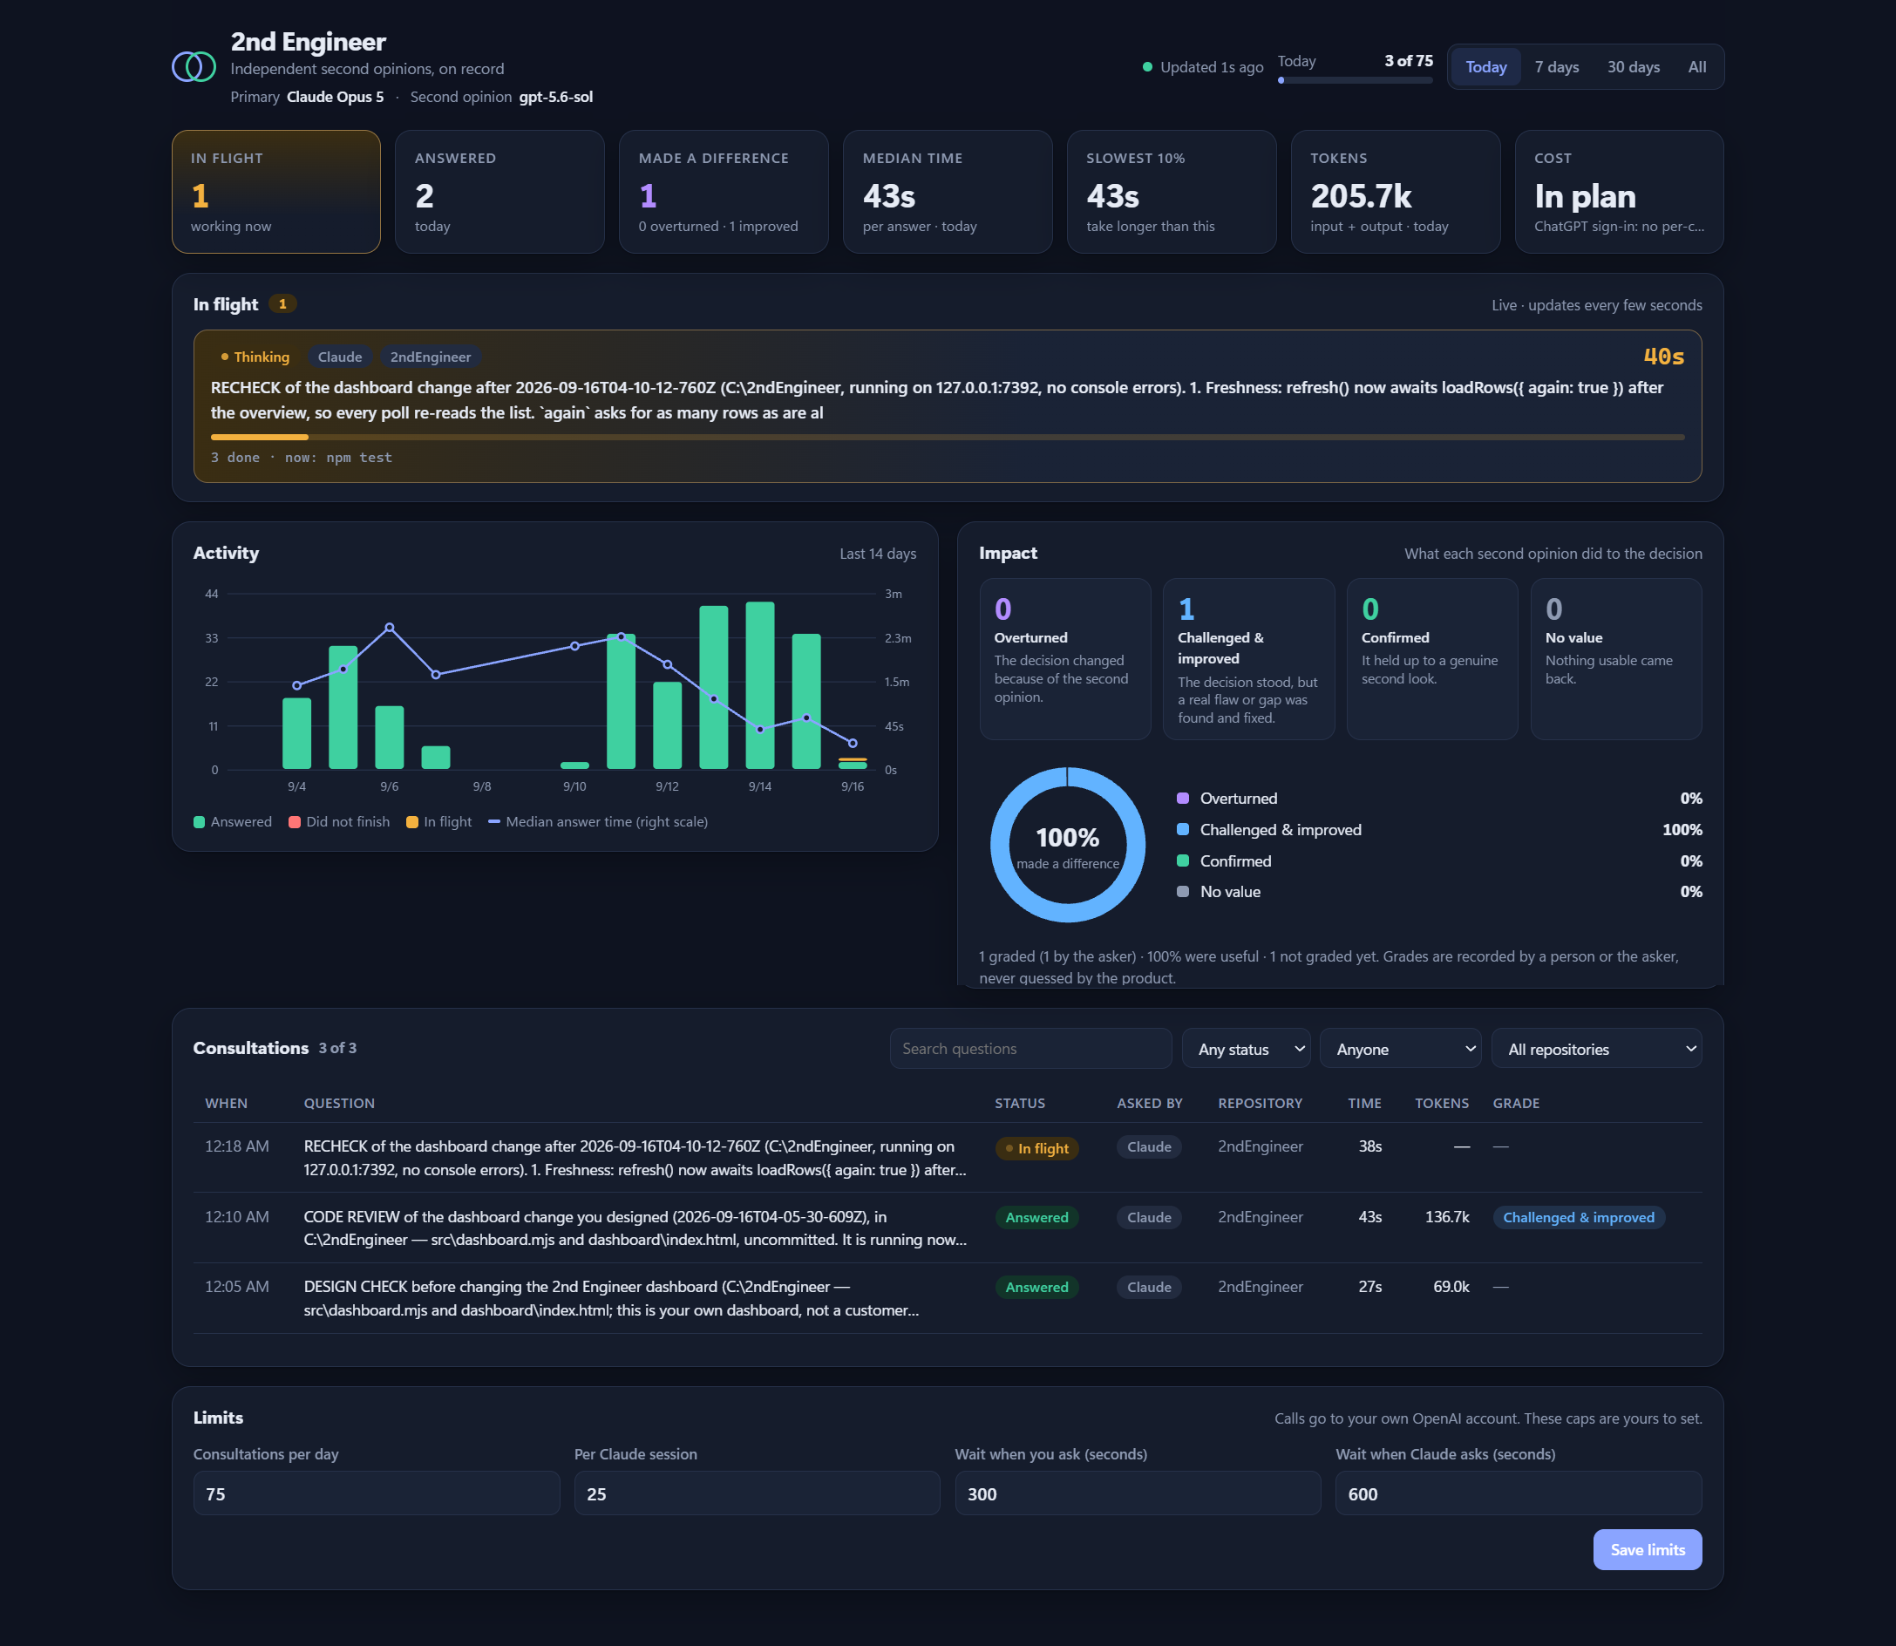Click the in-flight task progress bar
The height and width of the screenshot is (1646, 1896).
point(947,438)
